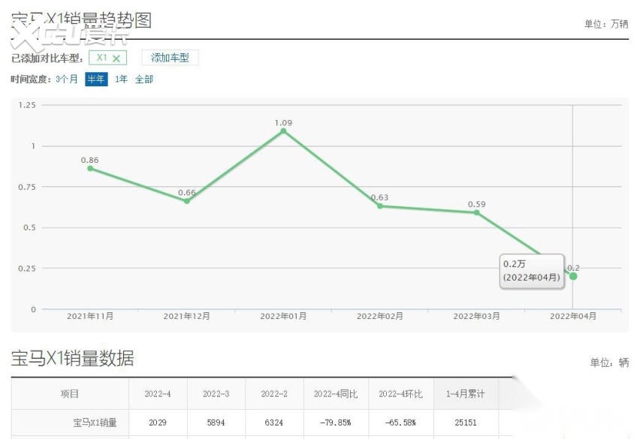Image resolution: width=640 pixels, height=439 pixels.
Task: Select the 1-4月累计 column header
Action: pos(466,394)
